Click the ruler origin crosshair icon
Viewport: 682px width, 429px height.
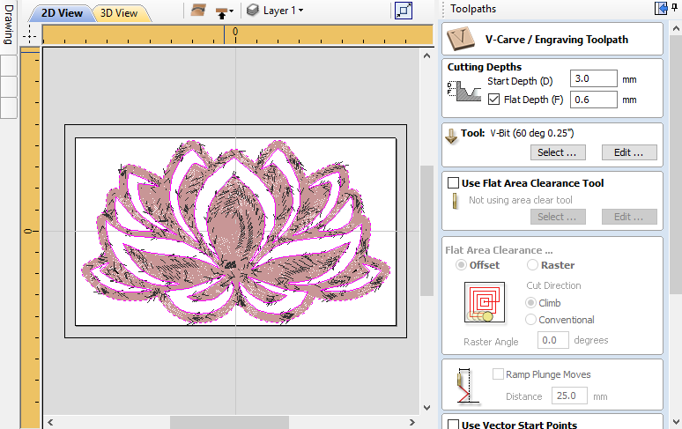(30, 34)
